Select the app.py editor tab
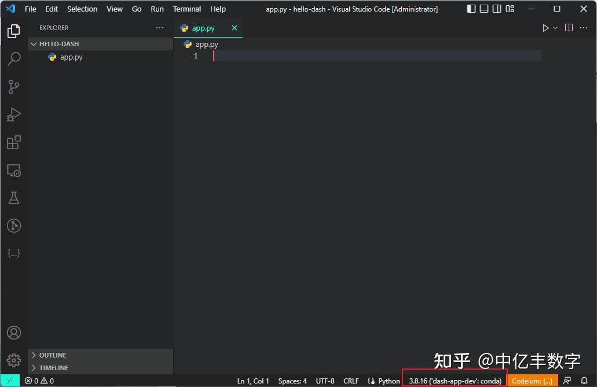This screenshot has width=597, height=387. click(x=203, y=27)
